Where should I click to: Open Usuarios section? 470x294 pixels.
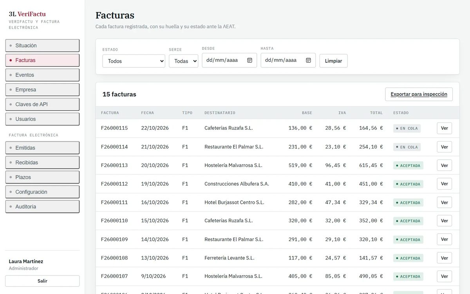pos(42,119)
